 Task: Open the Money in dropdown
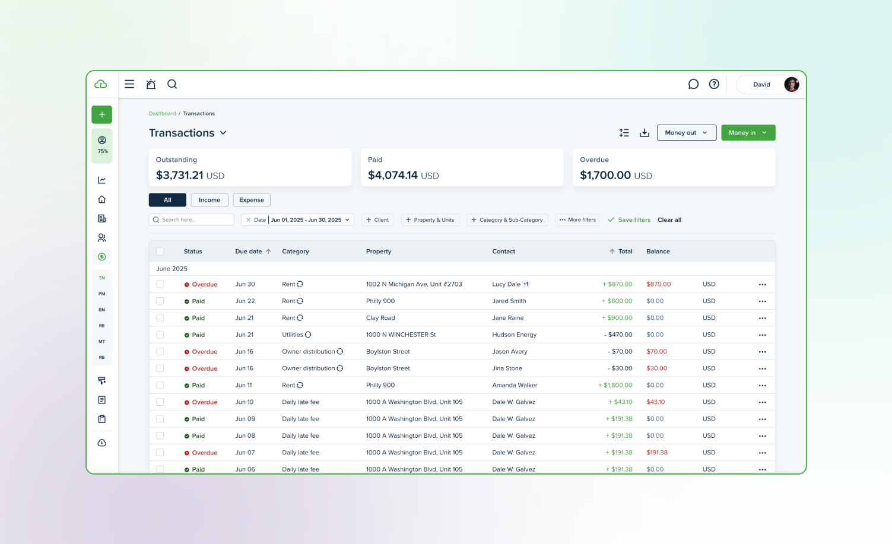[748, 133]
